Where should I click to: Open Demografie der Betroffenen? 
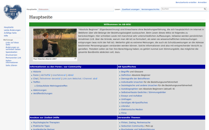coord(136,79)
